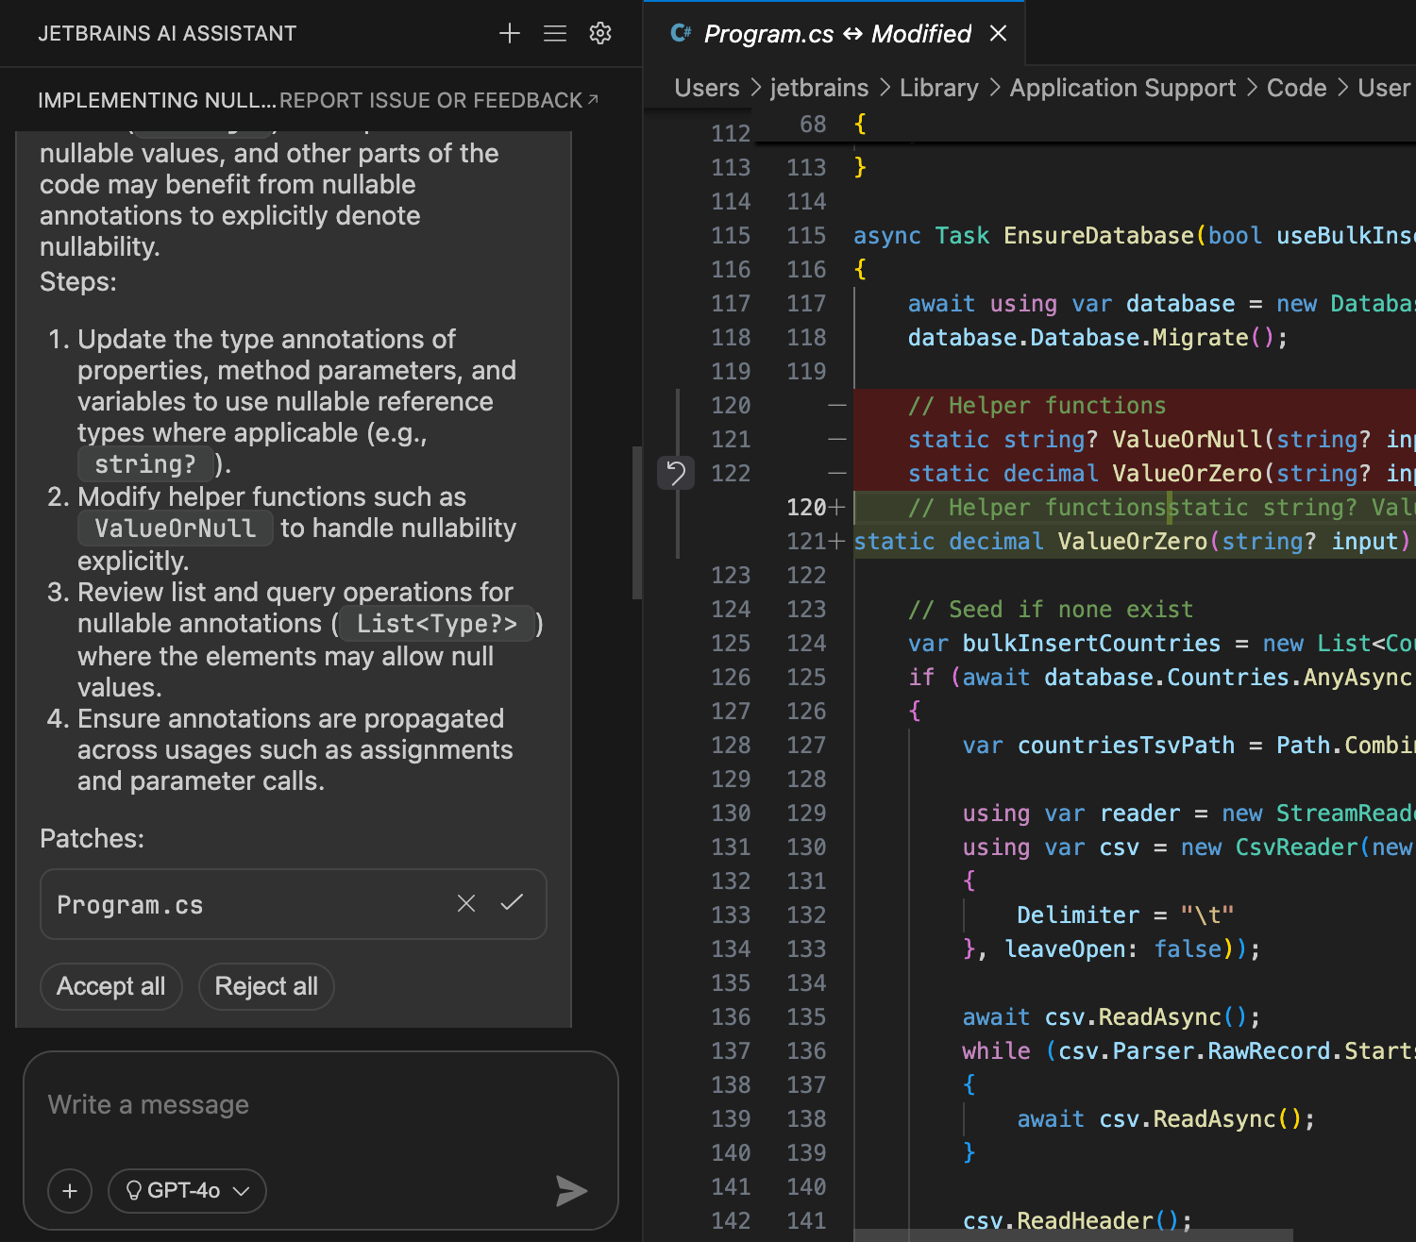The width and height of the screenshot is (1416, 1242).
Task: Send the chat message
Action: [x=571, y=1191]
